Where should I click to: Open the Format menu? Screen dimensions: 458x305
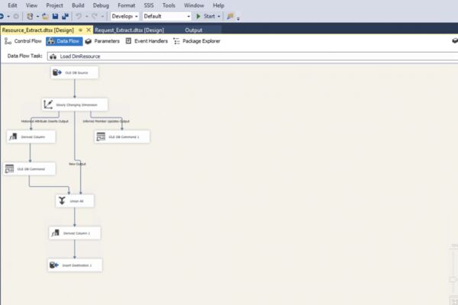[126, 5]
